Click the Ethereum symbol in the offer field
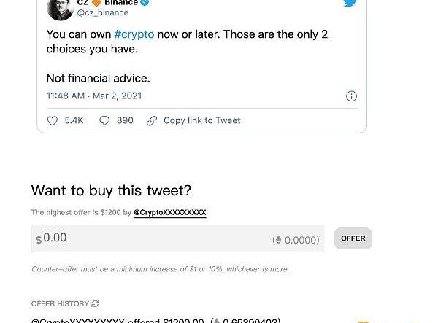The image size is (438, 323). coord(277,240)
